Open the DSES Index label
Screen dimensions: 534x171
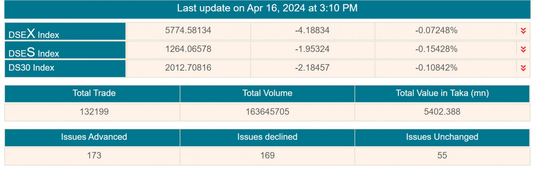pyautogui.click(x=34, y=52)
